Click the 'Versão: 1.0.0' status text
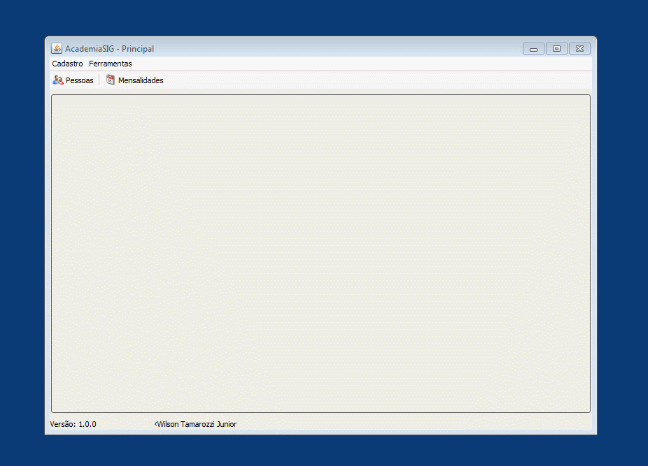This screenshot has height=466, width=648. 73,424
